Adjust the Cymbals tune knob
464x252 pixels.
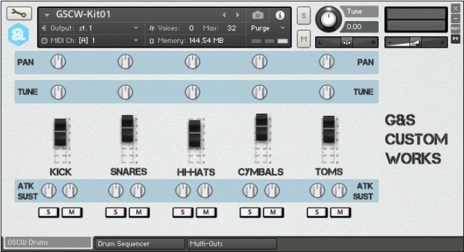(x=259, y=92)
